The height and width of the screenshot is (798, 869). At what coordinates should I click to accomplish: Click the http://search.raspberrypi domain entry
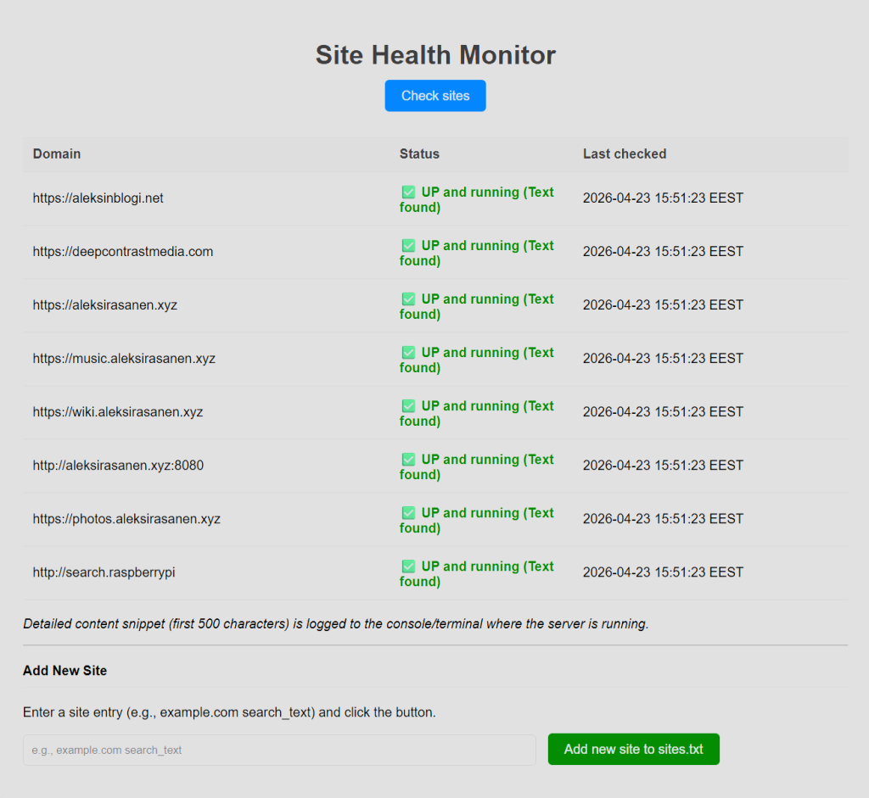coord(104,572)
